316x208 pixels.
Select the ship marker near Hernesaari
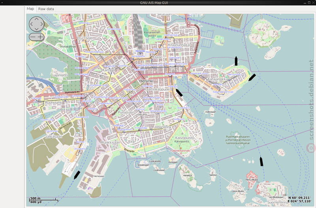pyautogui.click(x=77, y=175)
